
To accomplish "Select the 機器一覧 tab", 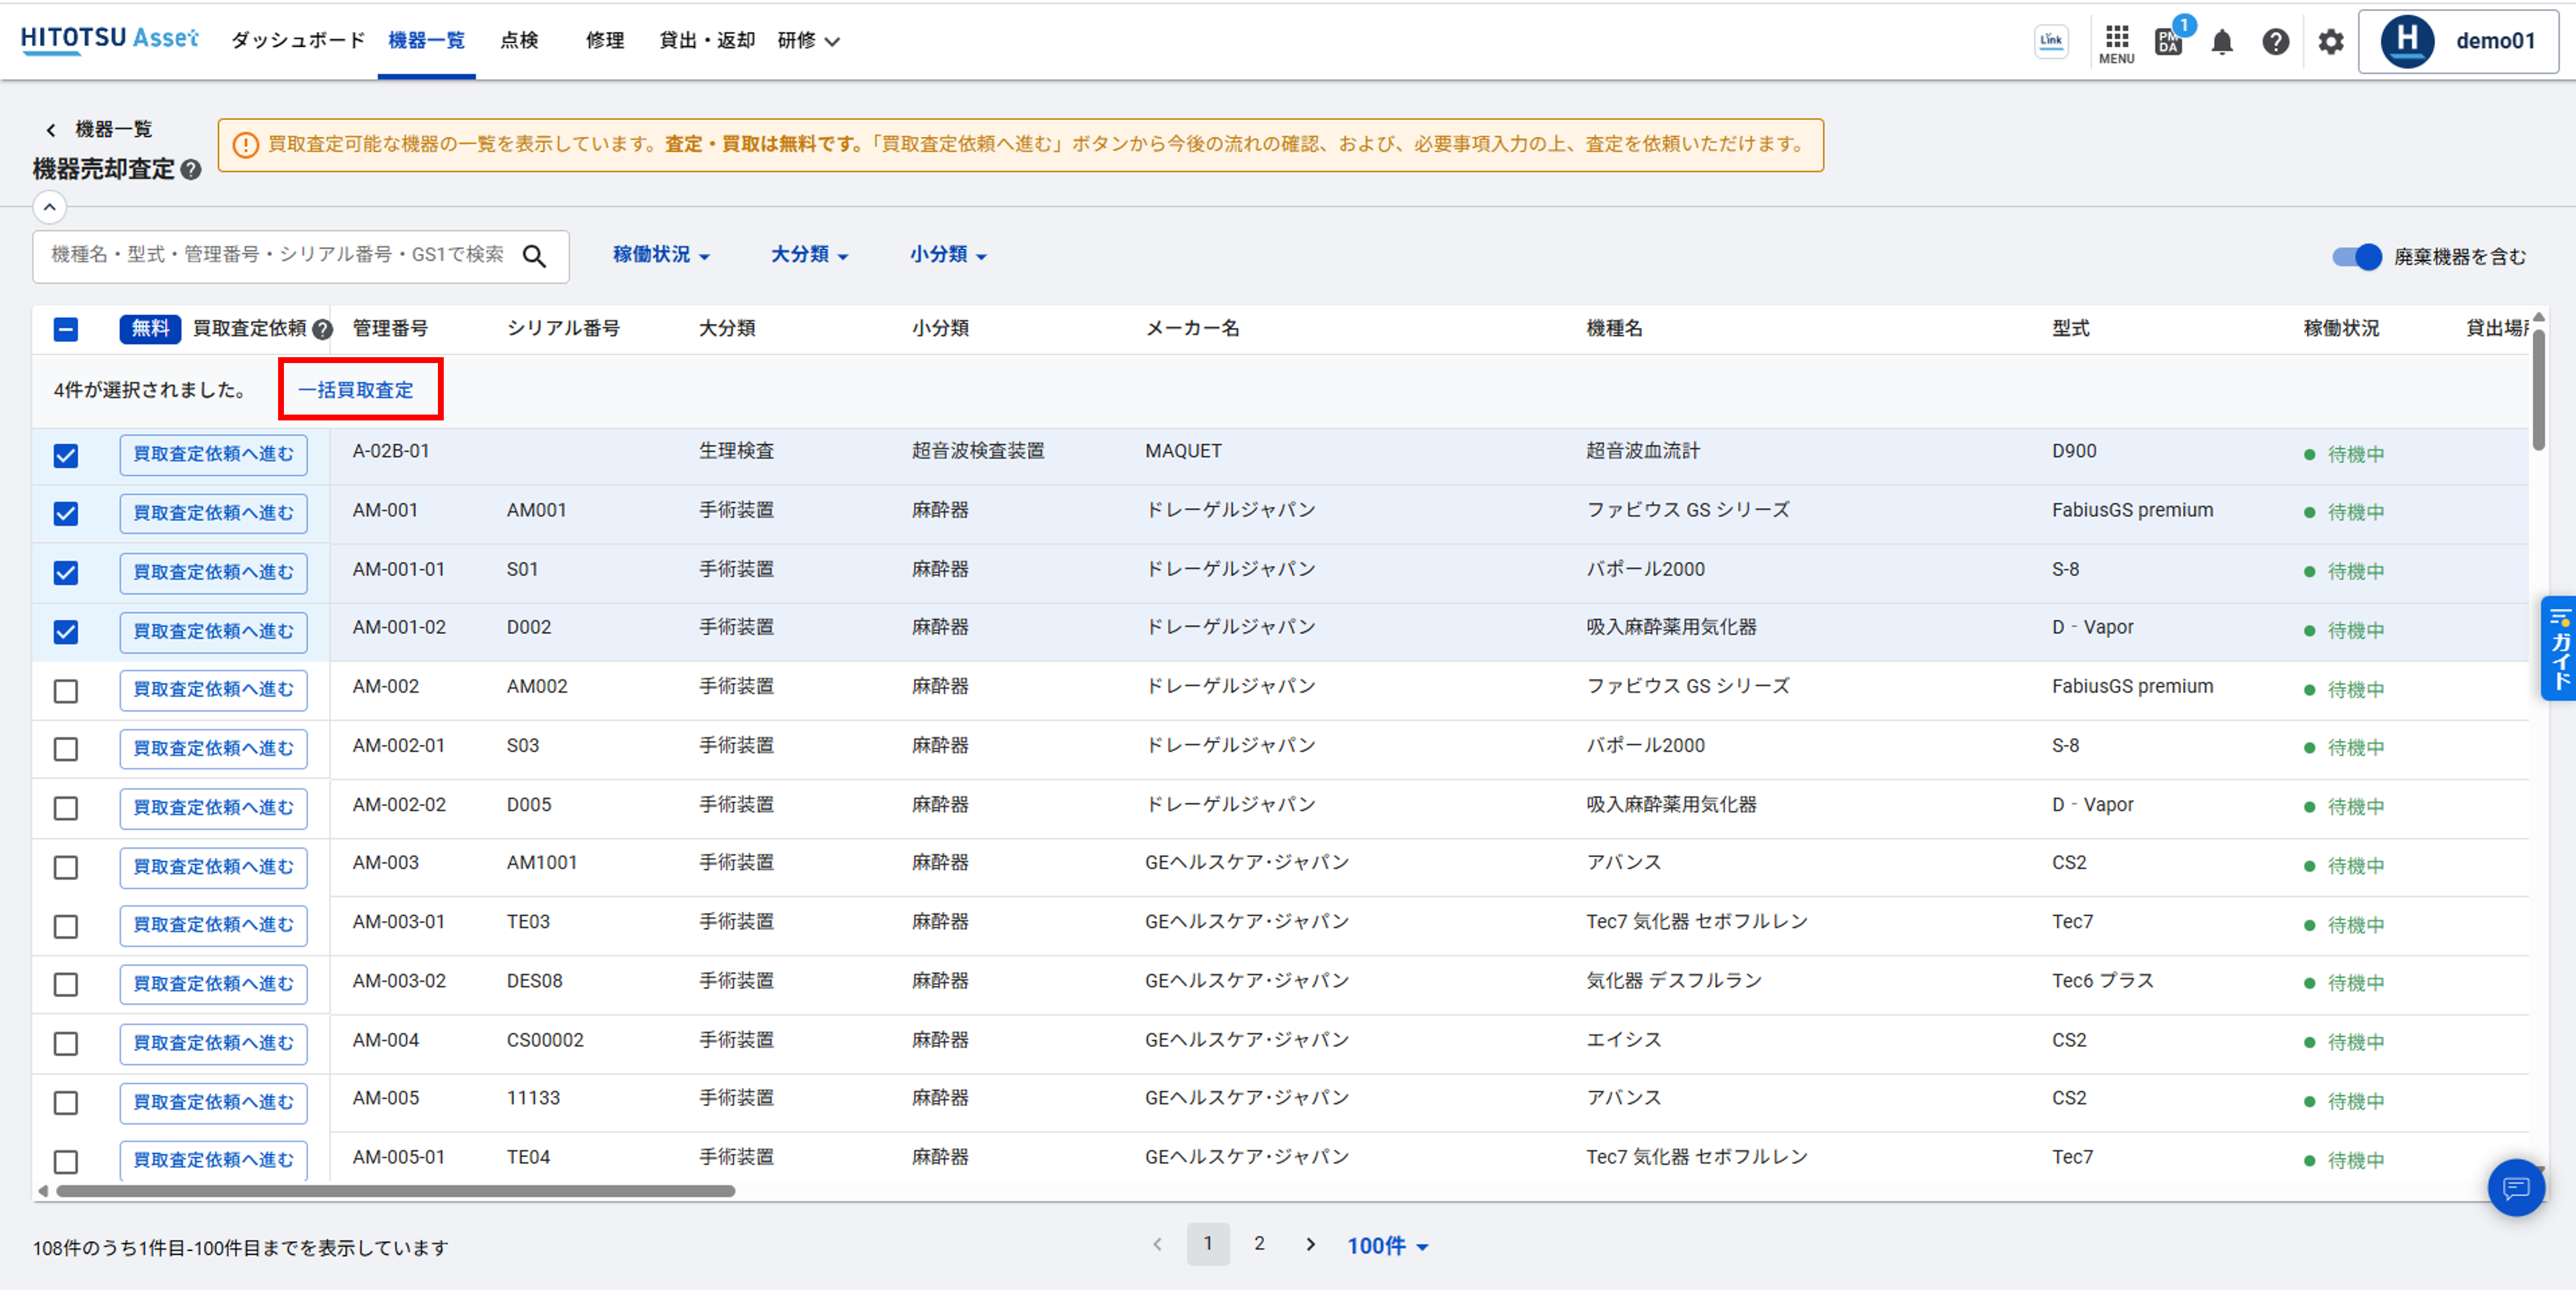I will tap(426, 41).
